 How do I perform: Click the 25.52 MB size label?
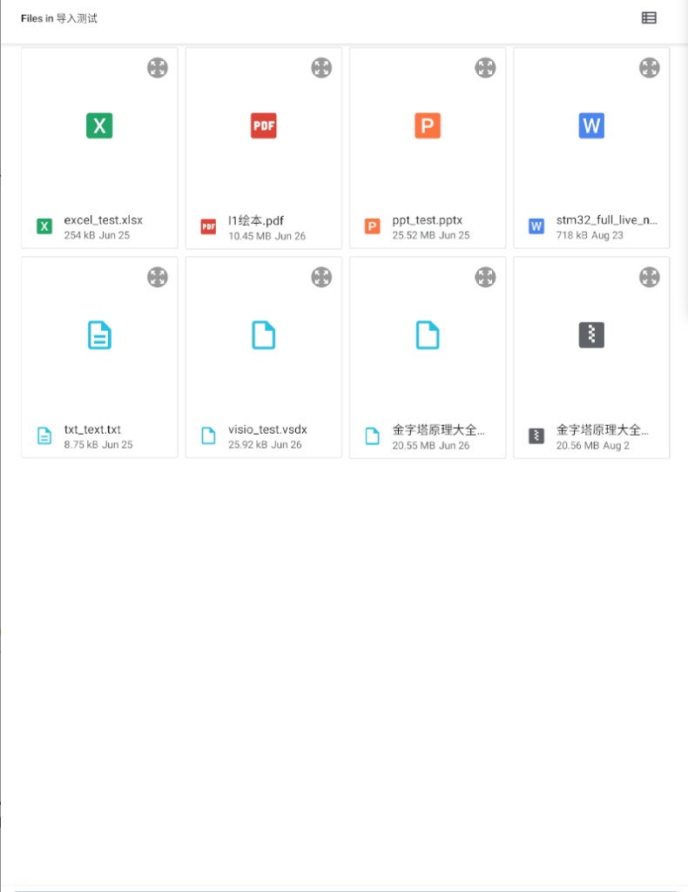click(x=414, y=235)
